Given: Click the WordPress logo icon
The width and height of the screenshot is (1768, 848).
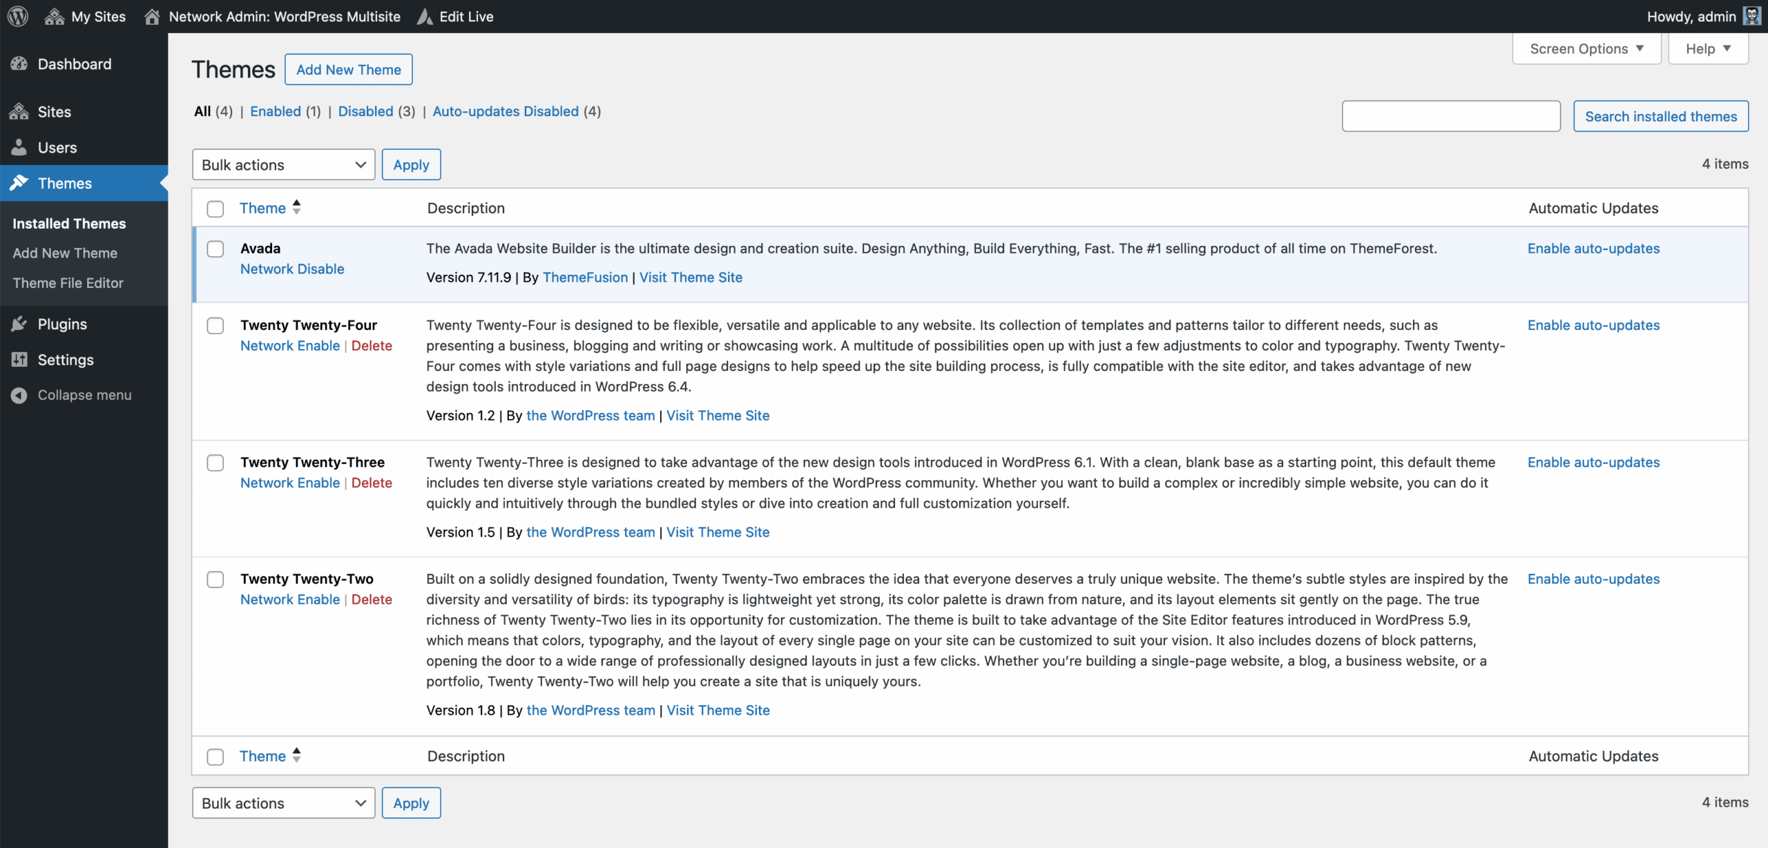Looking at the screenshot, I should (18, 16).
